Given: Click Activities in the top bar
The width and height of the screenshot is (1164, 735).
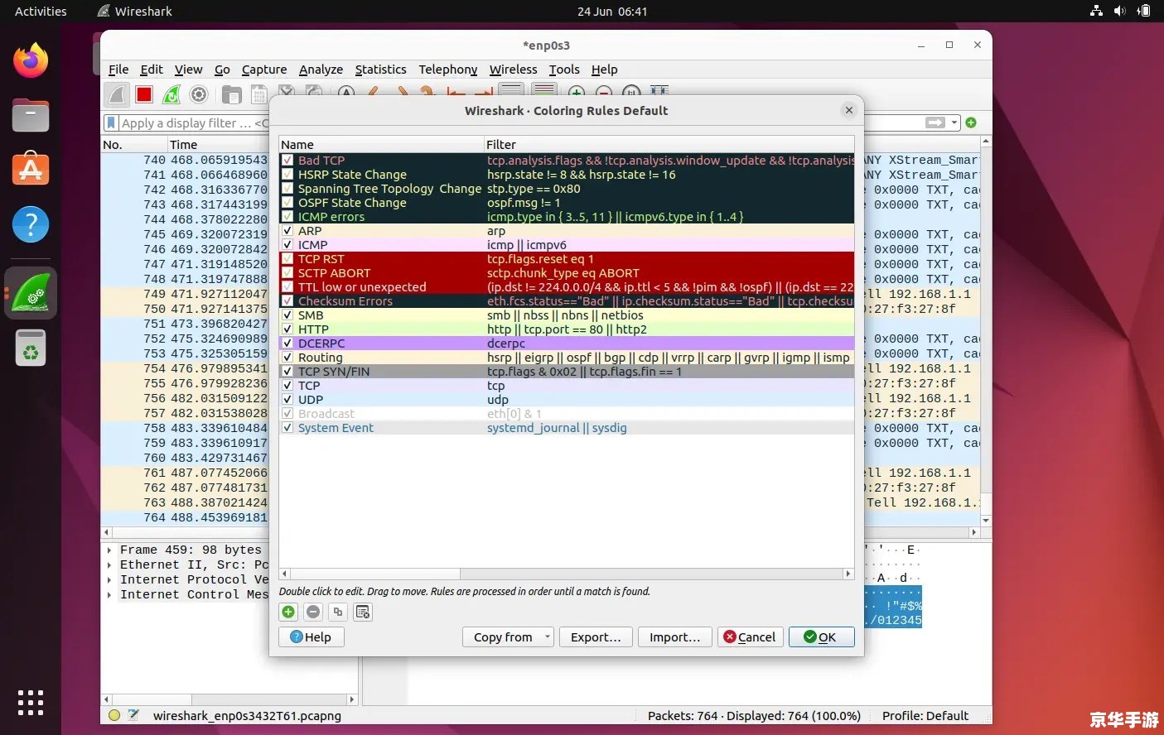Looking at the screenshot, I should click(x=41, y=11).
